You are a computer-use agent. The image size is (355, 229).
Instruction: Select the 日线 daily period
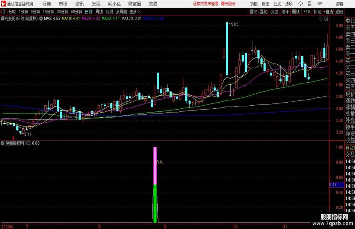(x=89, y=12)
